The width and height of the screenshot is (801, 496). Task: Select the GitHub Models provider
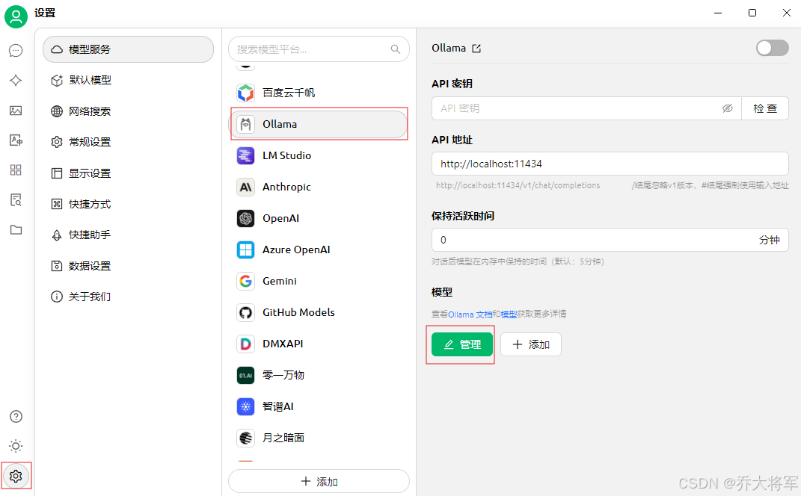click(319, 312)
